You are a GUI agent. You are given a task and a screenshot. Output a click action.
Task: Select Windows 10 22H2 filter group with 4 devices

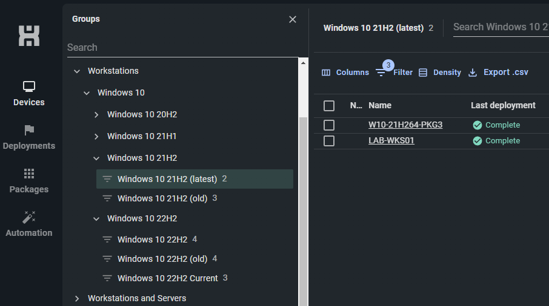(x=195, y=239)
